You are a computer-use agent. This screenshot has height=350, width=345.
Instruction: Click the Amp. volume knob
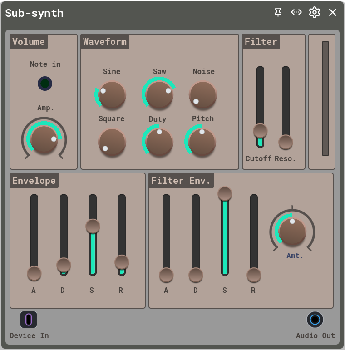pos(44,139)
